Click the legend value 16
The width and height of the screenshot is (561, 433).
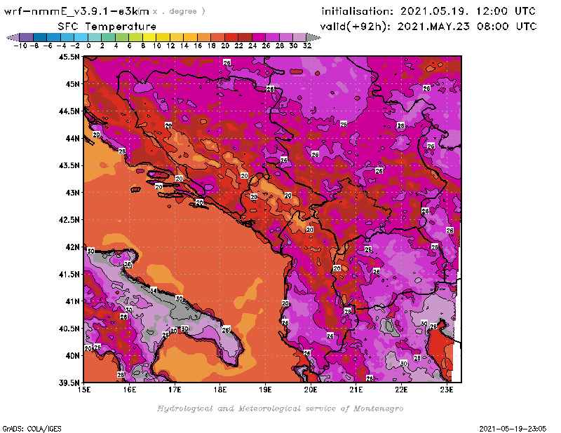click(x=198, y=46)
